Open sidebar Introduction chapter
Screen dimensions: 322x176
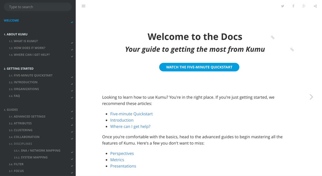pos(23,82)
